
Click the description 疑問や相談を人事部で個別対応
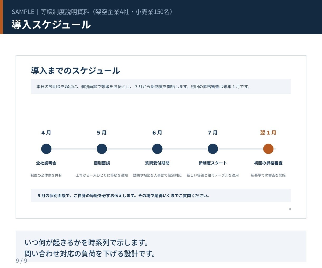click(x=157, y=175)
